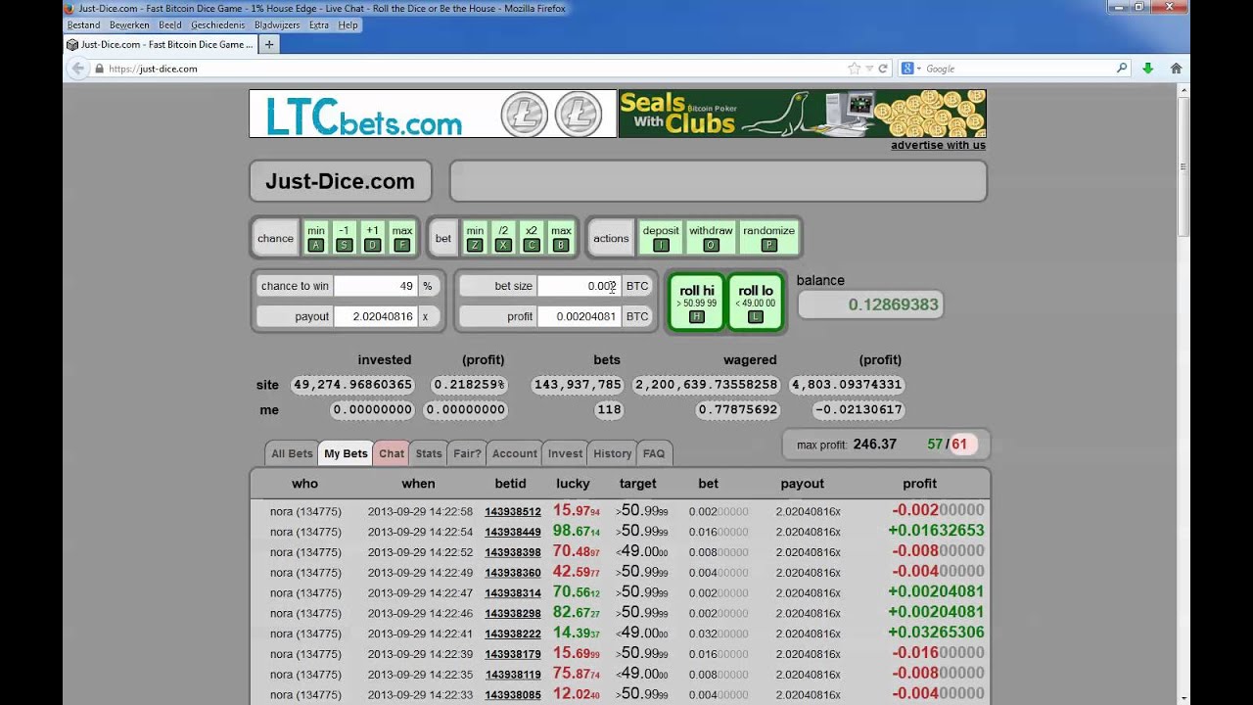Click the withdraw (O) action button
Screen dimensions: 1253x705
pos(711,237)
